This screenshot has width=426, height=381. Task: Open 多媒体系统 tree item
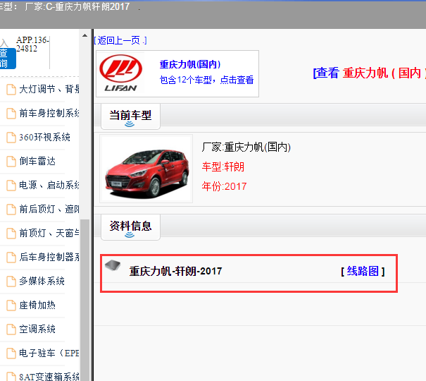tap(42, 281)
